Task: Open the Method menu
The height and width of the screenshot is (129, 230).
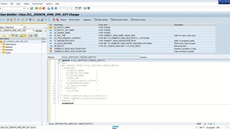Action: click(4, 4)
